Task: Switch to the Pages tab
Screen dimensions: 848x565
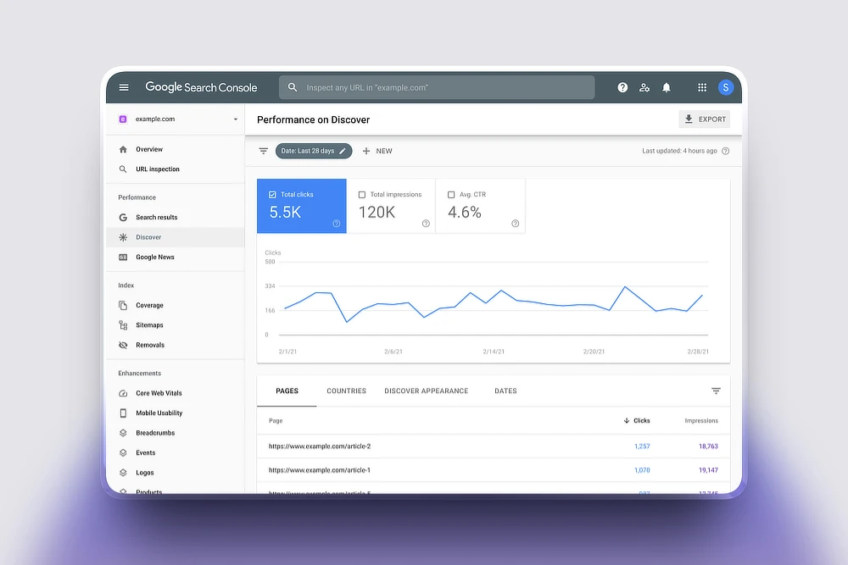Action: pyautogui.click(x=287, y=391)
